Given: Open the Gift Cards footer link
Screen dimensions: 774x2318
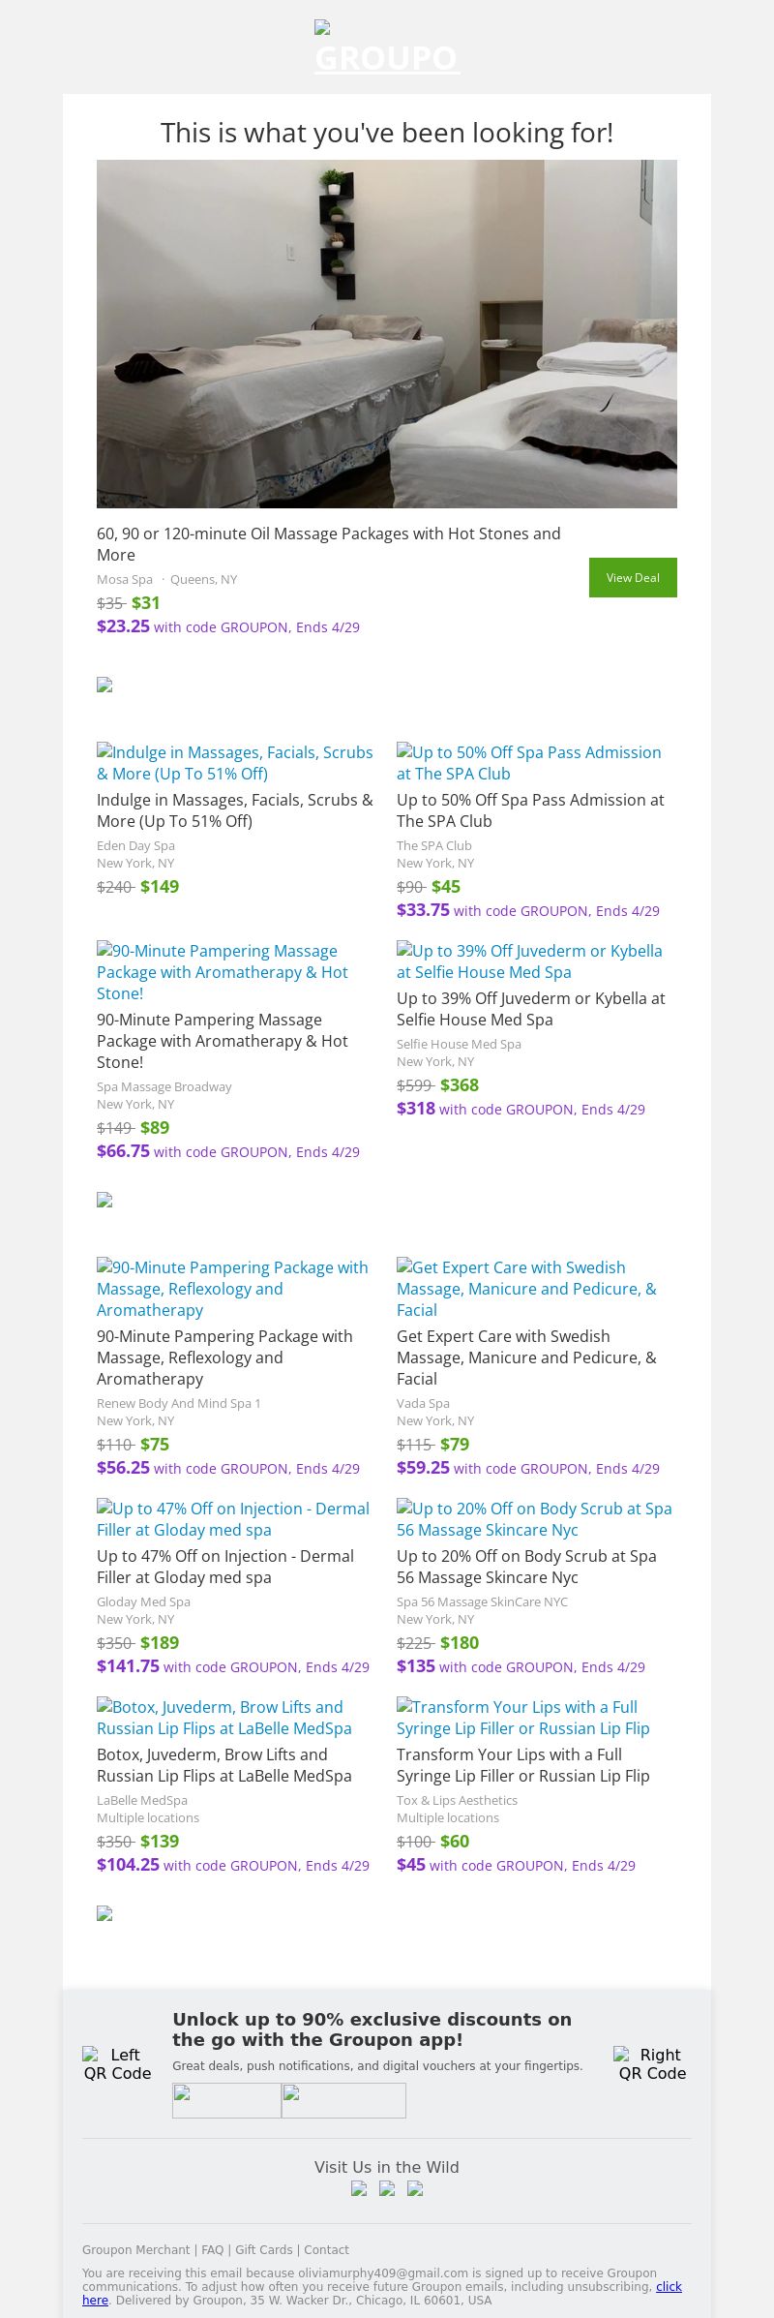Looking at the screenshot, I should pos(263,2250).
